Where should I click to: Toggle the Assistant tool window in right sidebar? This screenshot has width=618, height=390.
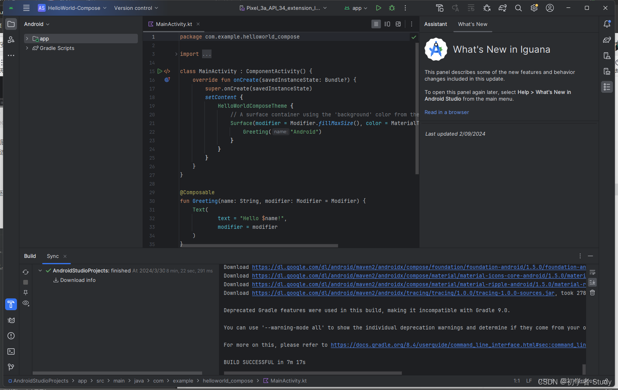[x=607, y=87]
